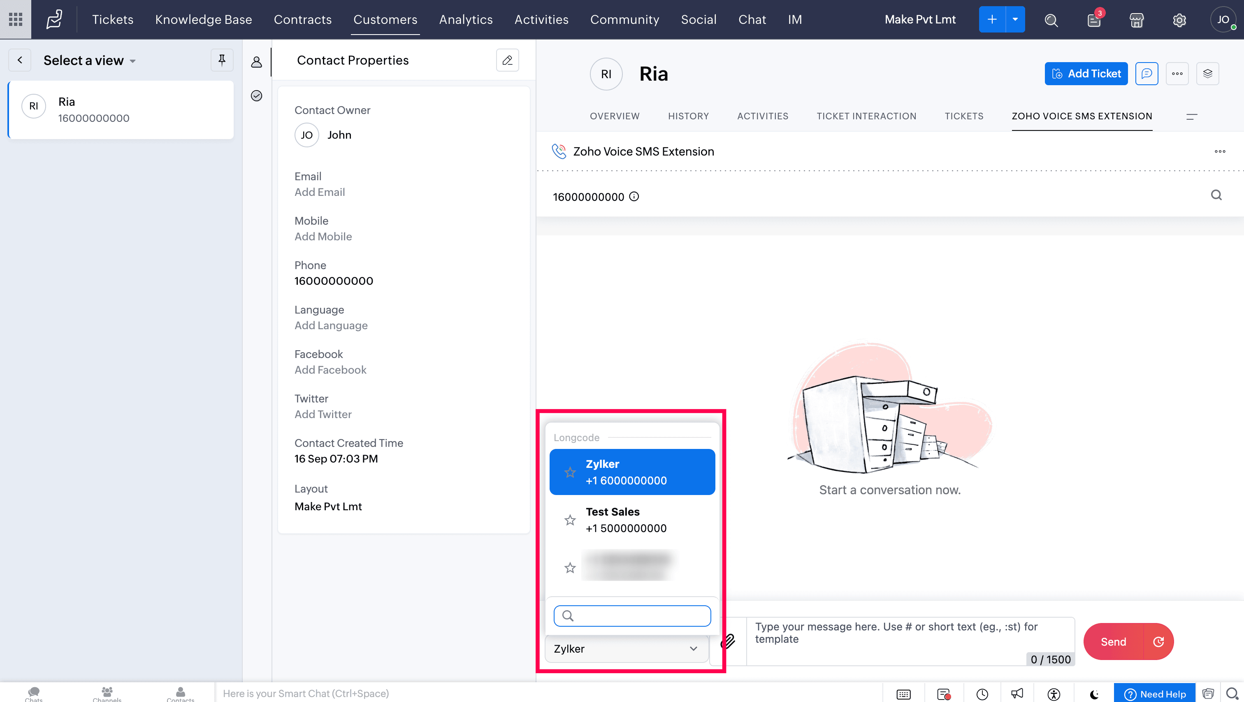Click the Add Ticket button
This screenshot has width=1244, height=702.
1086,73
